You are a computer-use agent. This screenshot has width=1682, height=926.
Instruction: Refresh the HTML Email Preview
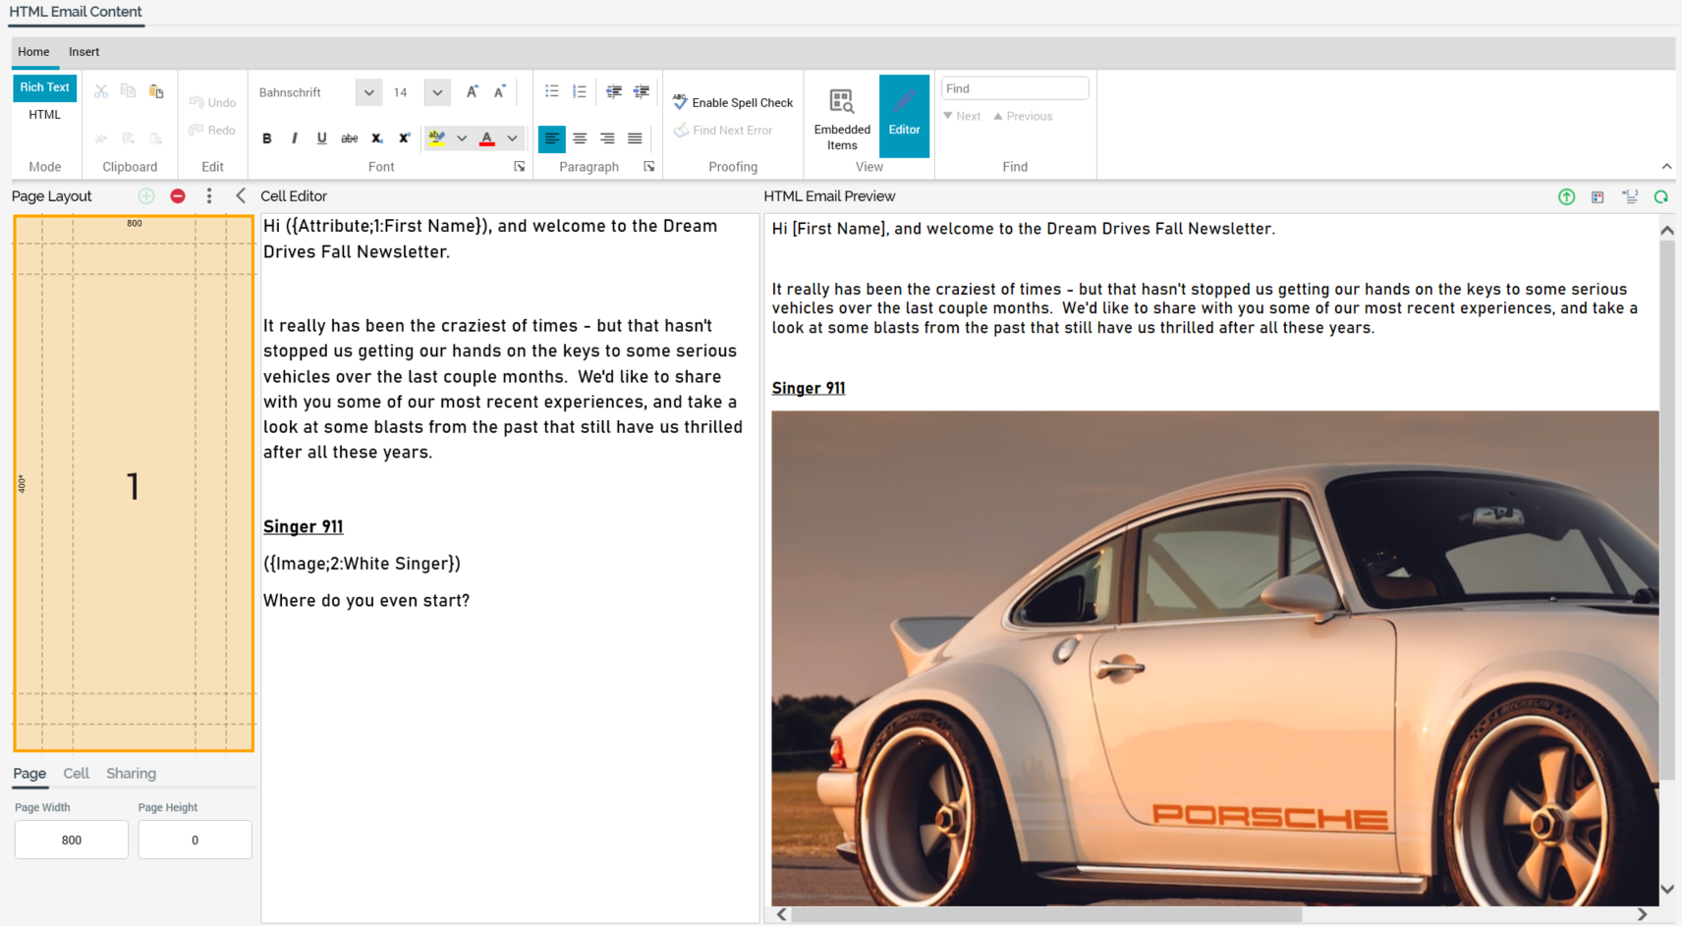[1660, 197]
